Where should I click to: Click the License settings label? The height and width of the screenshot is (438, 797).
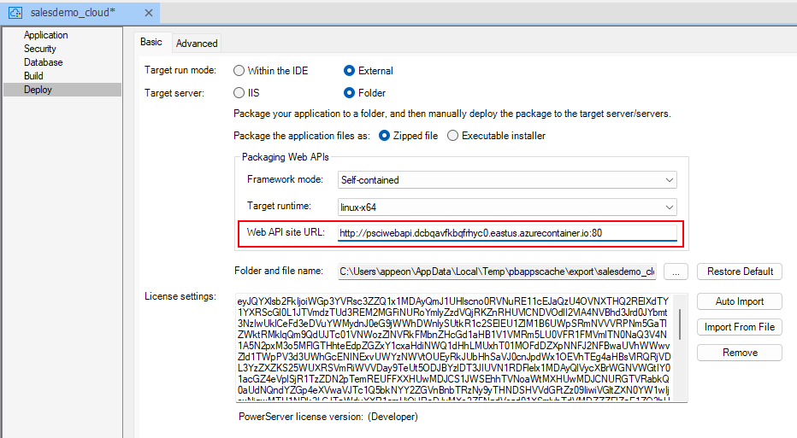tap(180, 296)
